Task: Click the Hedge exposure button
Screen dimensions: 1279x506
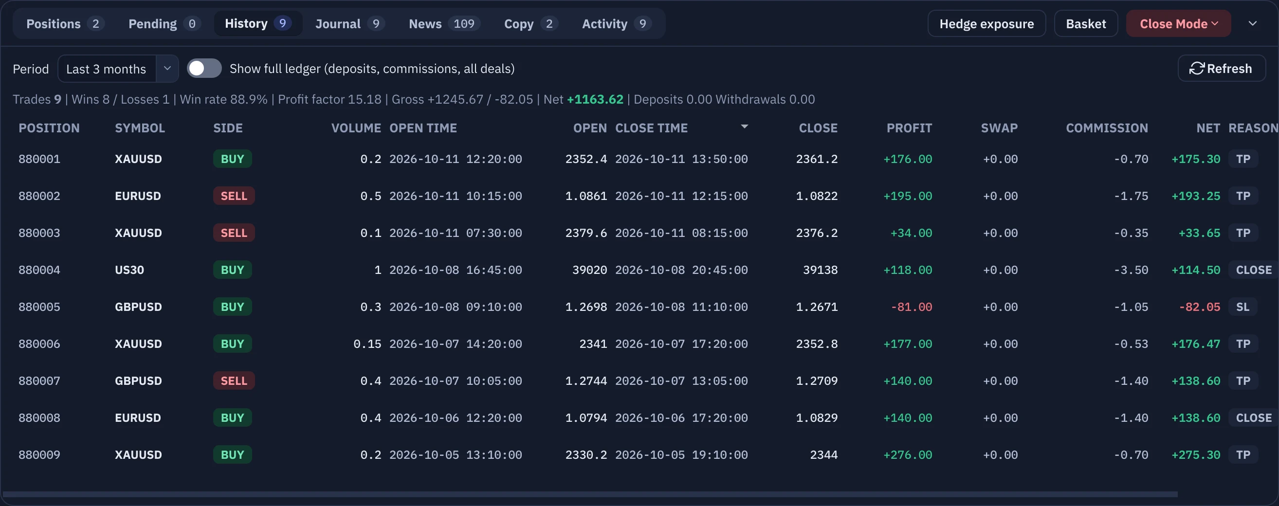Action: coord(987,24)
